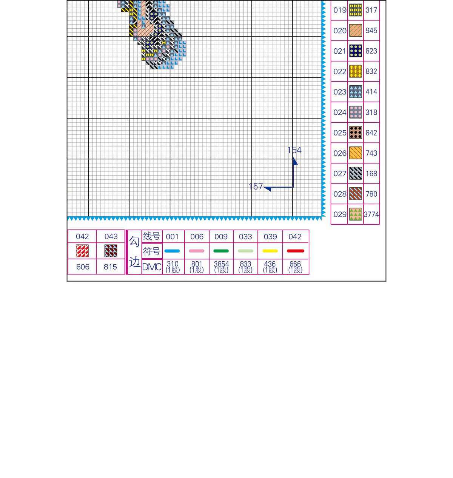The image size is (453, 478).
Task: Click DMC code 414
Action: tap(371, 92)
